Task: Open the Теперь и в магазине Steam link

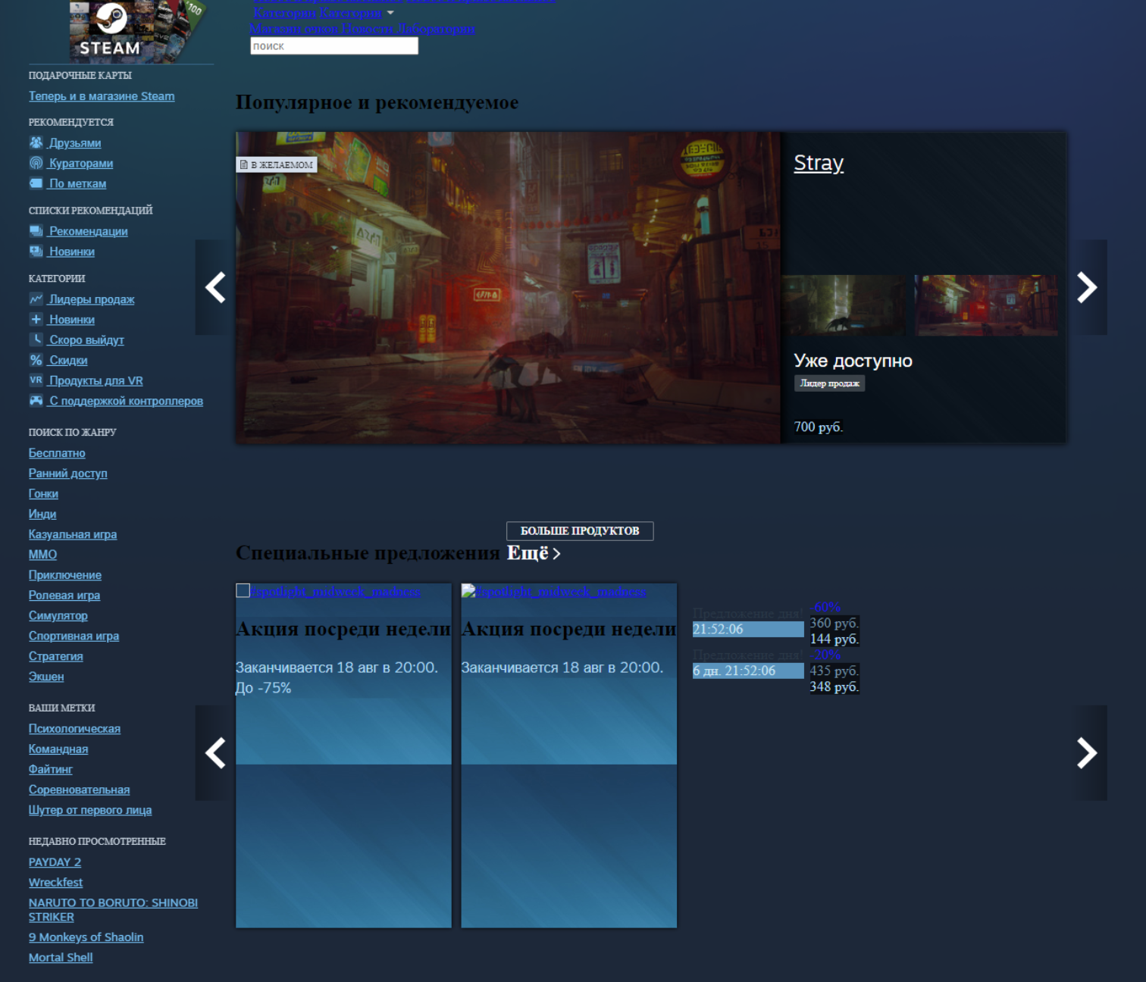Action: pos(102,96)
